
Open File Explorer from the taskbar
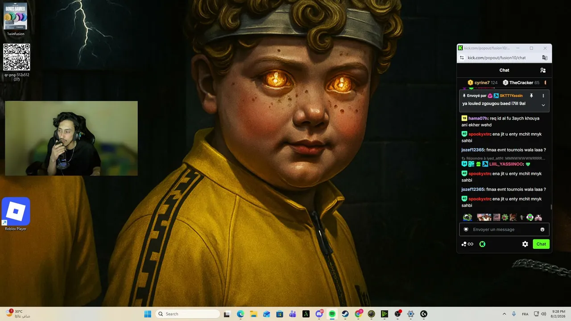tap(253, 314)
